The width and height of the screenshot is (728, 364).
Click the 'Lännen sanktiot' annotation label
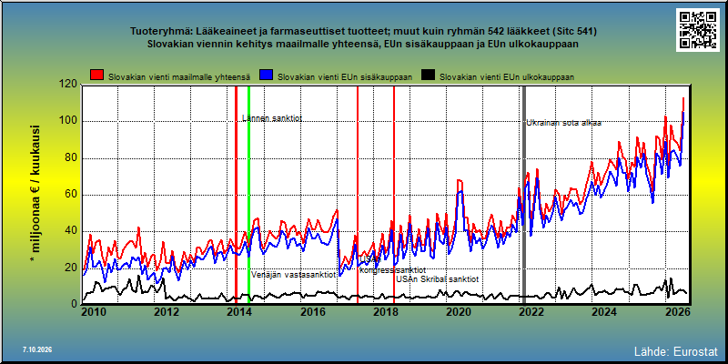[272, 118]
